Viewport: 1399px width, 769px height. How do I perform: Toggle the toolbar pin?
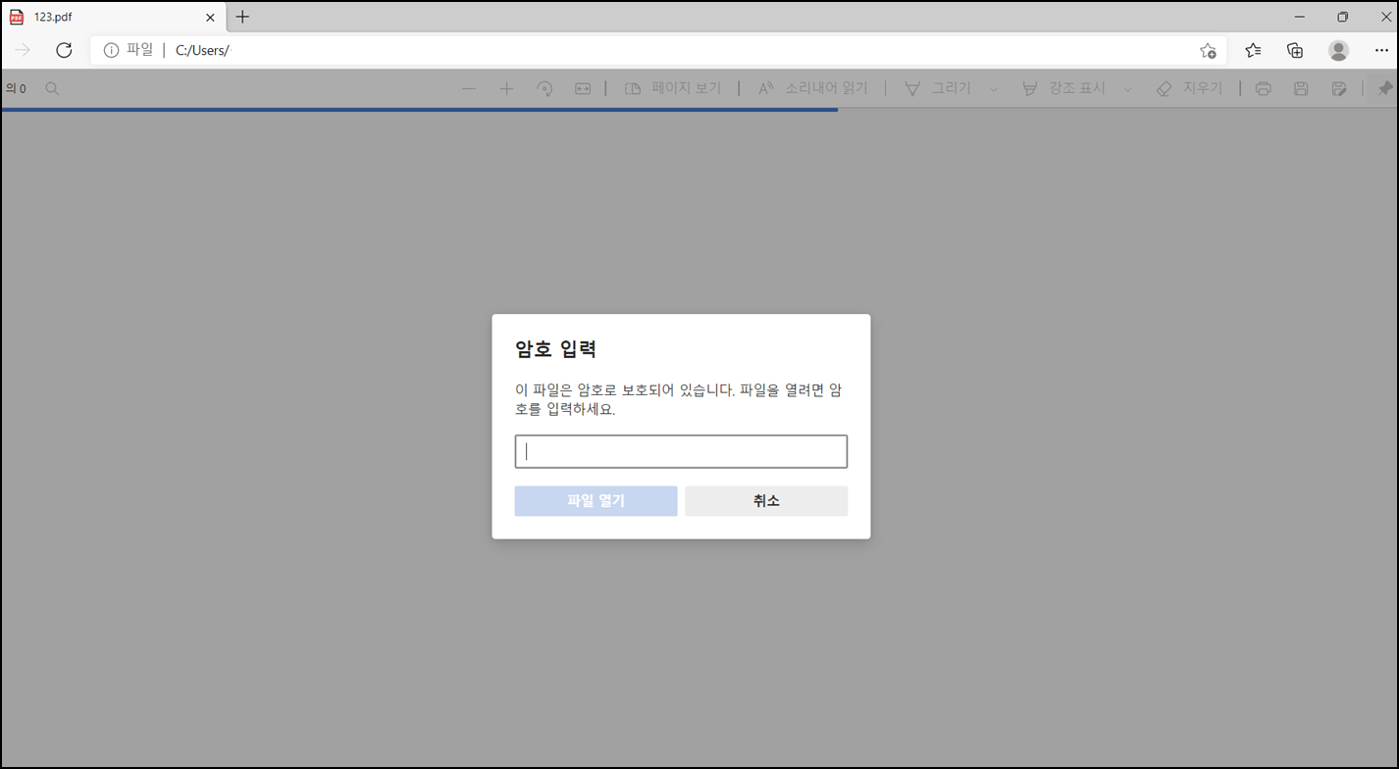tap(1386, 87)
